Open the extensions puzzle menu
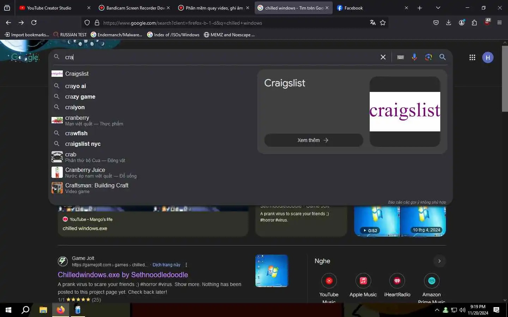This screenshot has height=317, width=508. pyautogui.click(x=474, y=23)
